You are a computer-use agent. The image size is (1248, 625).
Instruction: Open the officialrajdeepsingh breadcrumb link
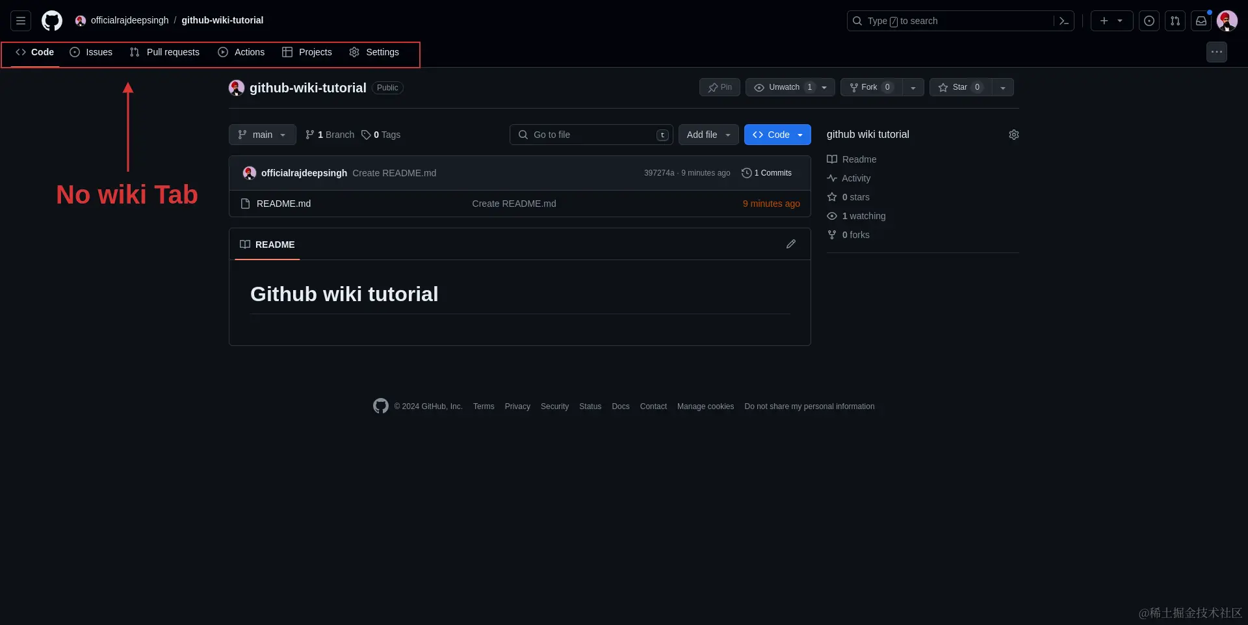(129, 20)
